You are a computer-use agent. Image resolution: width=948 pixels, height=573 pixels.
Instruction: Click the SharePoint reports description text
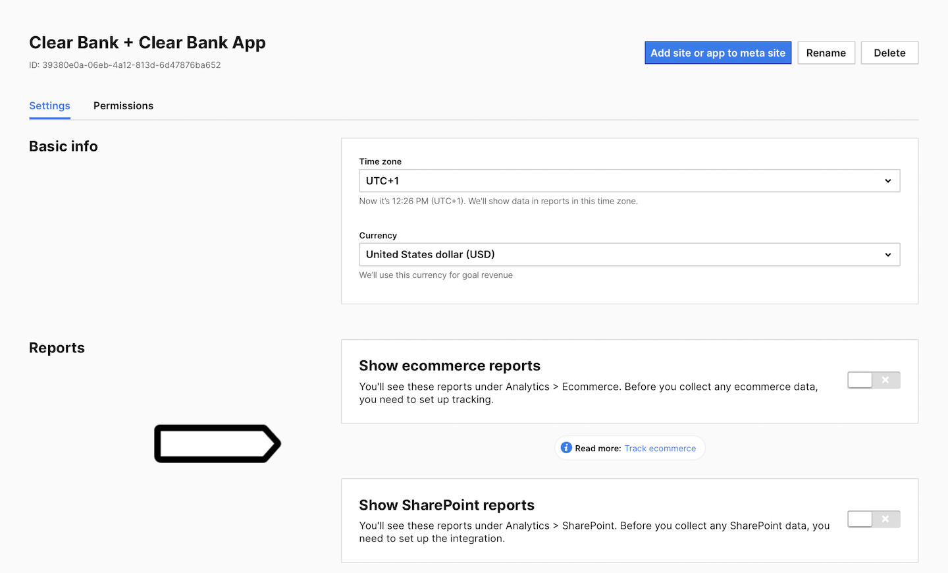tap(594, 532)
